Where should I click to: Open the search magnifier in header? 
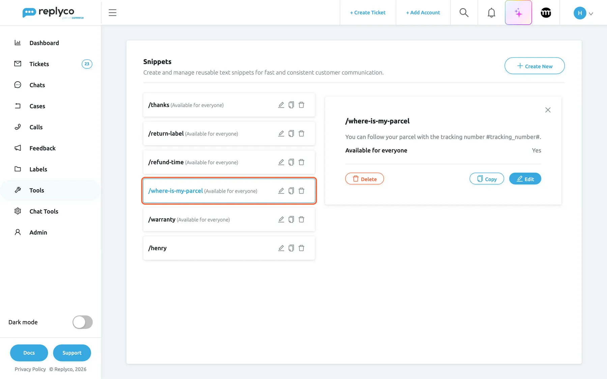pos(464,12)
